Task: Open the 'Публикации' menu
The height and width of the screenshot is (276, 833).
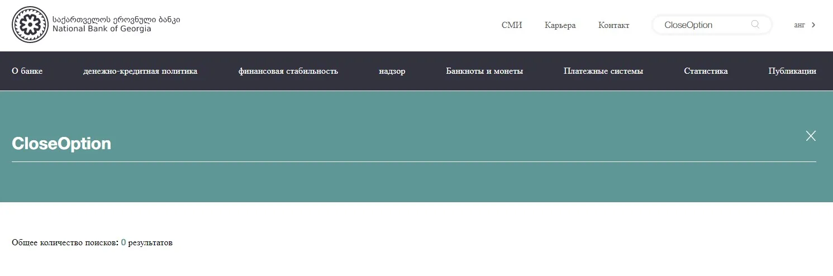Action: [x=792, y=71]
